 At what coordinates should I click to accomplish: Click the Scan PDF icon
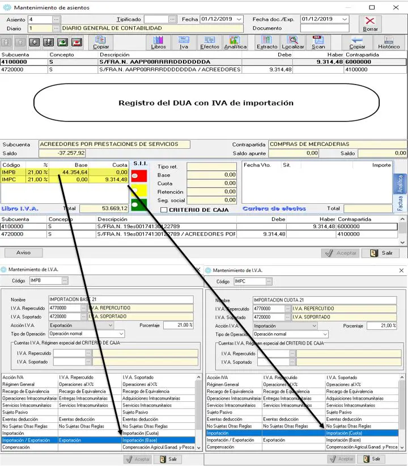point(318,43)
